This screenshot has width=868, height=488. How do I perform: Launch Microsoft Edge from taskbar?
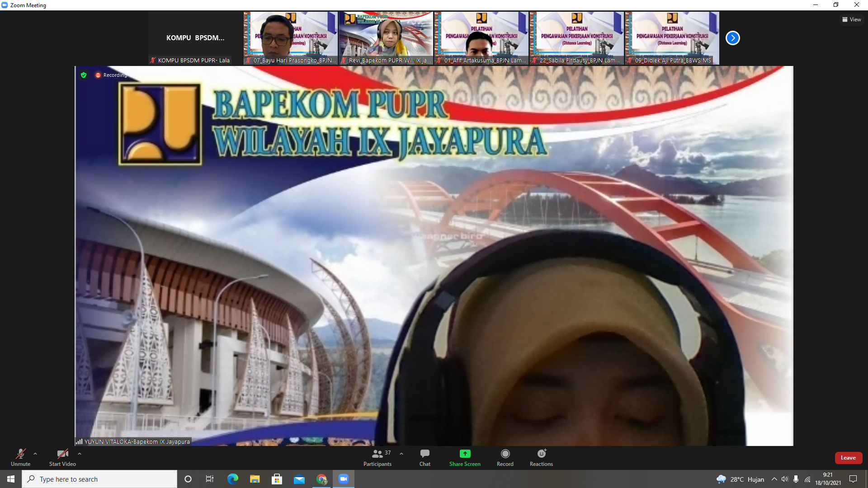[x=232, y=479]
